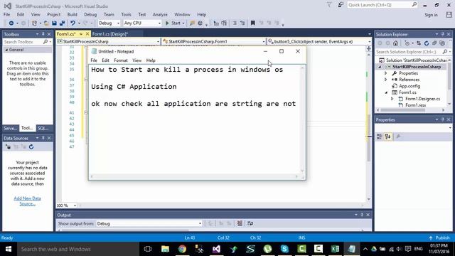
Task: Click the Comment out selected lines icon
Action: 235,23
